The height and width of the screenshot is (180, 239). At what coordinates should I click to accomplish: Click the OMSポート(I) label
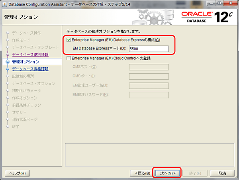click(x=84, y=76)
